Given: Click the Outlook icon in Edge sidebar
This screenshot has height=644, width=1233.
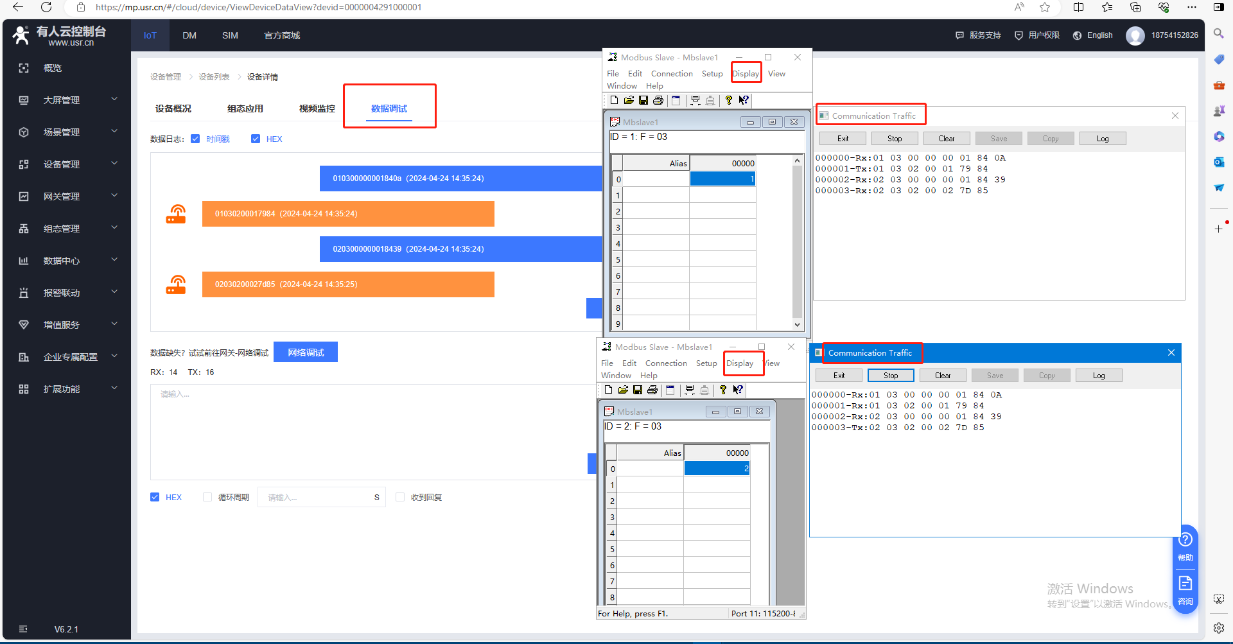Looking at the screenshot, I should tap(1218, 162).
